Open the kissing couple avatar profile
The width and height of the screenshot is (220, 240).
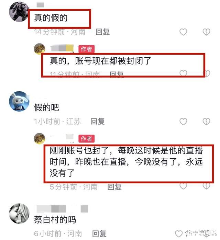pyautogui.click(x=19, y=214)
